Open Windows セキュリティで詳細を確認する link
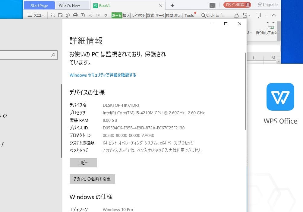This screenshot has height=212, width=303. (x=103, y=75)
